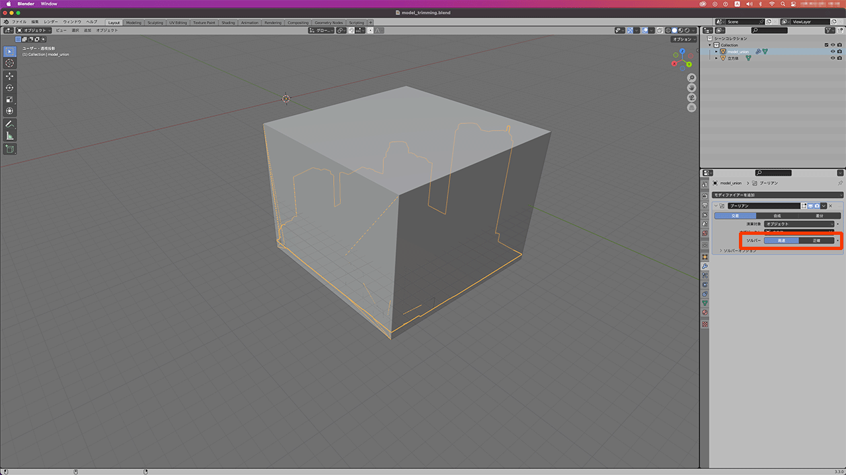The image size is (846, 475).
Task: Select 正確 solver option
Action: (816, 241)
